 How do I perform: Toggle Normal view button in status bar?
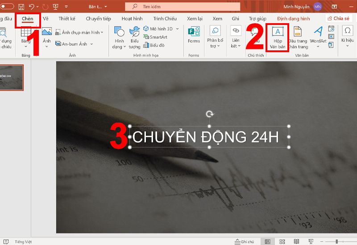[x=268, y=241]
